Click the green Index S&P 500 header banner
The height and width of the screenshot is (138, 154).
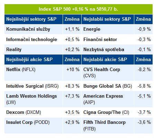(79, 9)
